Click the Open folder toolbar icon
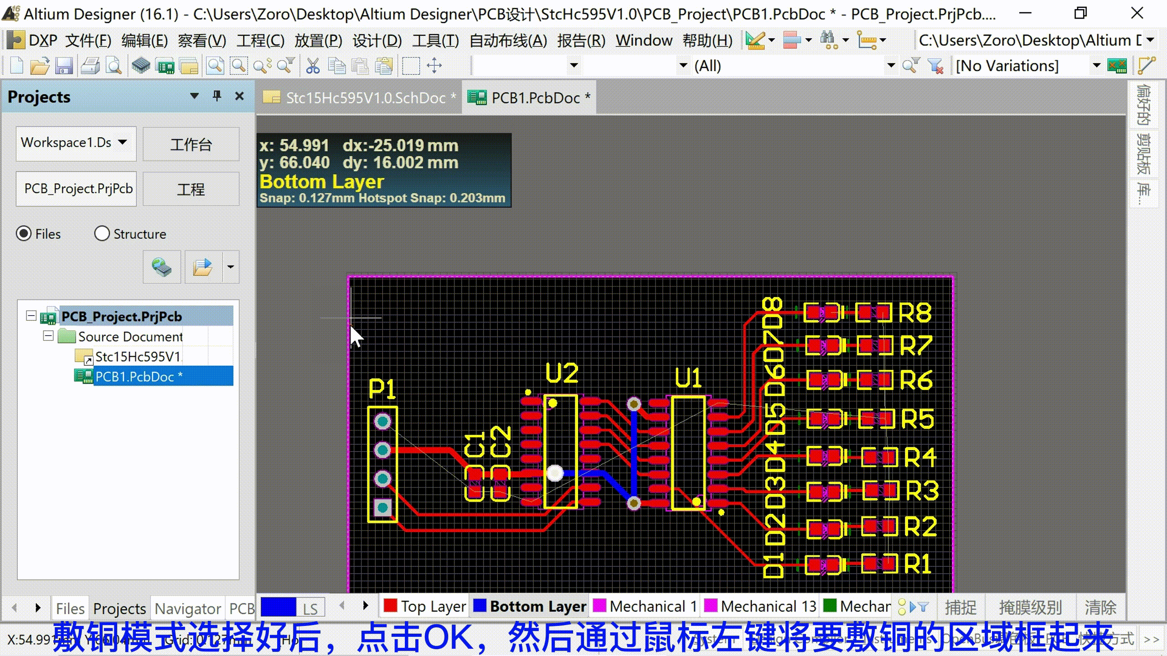This screenshot has width=1167, height=656. 40,66
